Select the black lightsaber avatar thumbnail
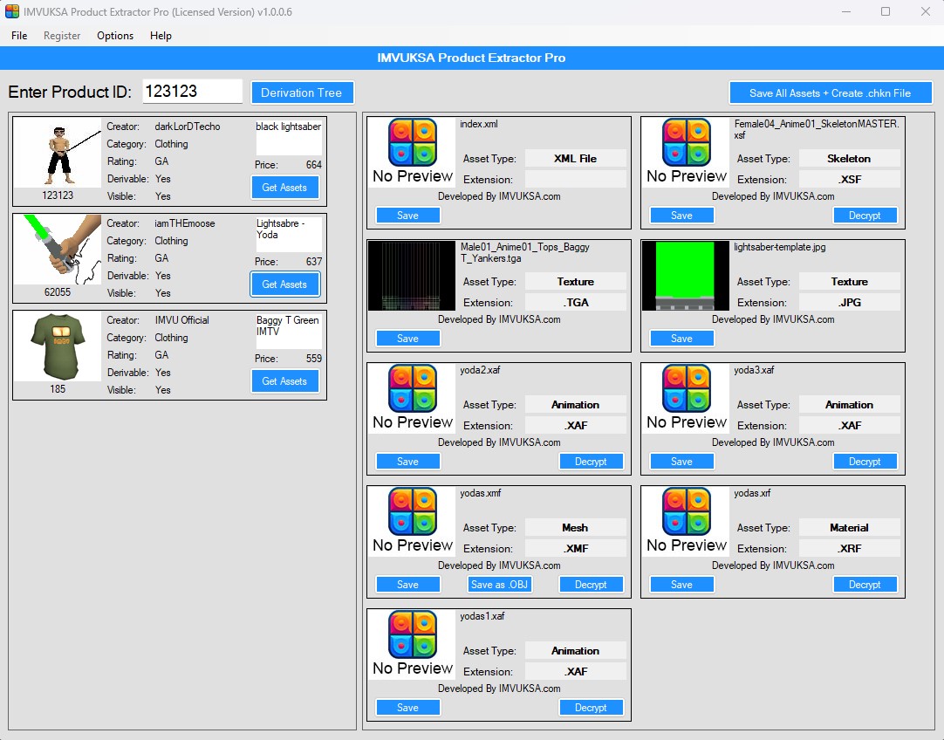The image size is (944, 740). click(58, 154)
